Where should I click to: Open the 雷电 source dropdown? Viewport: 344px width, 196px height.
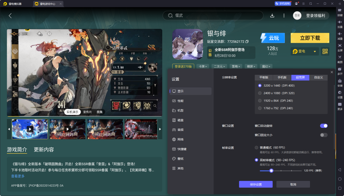(x=305, y=51)
